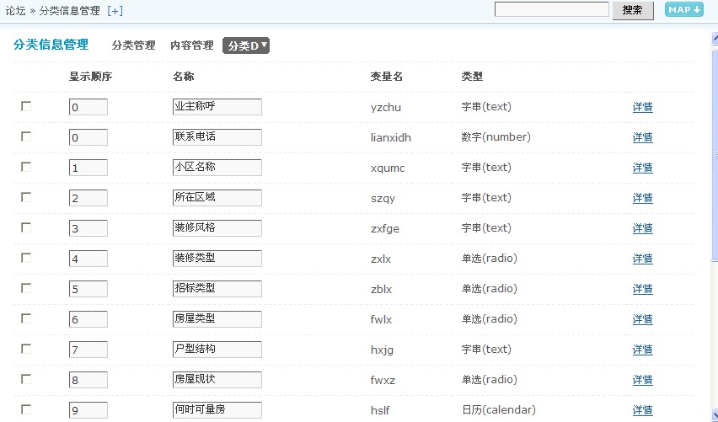
Task: Open 详情 link for lianxidh row
Action: click(x=642, y=137)
